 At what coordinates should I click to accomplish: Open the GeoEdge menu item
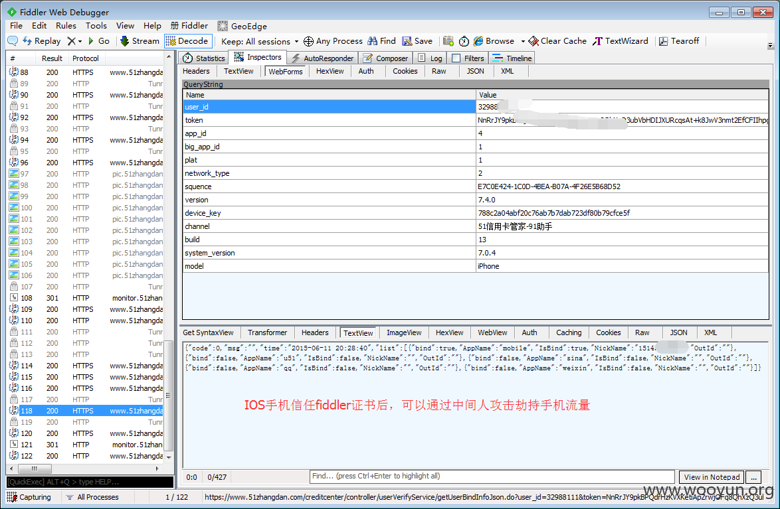(x=243, y=26)
